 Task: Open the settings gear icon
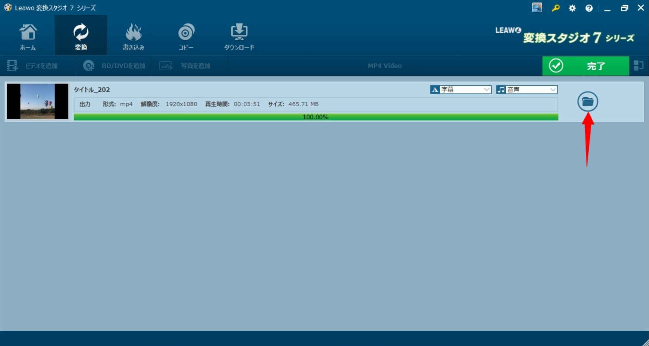click(572, 8)
